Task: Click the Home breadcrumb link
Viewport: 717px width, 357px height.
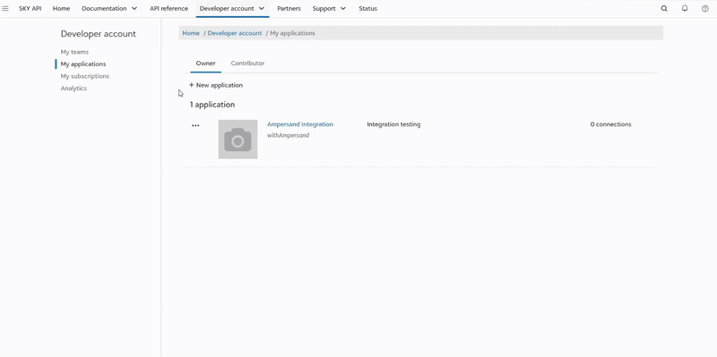Action: pyautogui.click(x=191, y=33)
